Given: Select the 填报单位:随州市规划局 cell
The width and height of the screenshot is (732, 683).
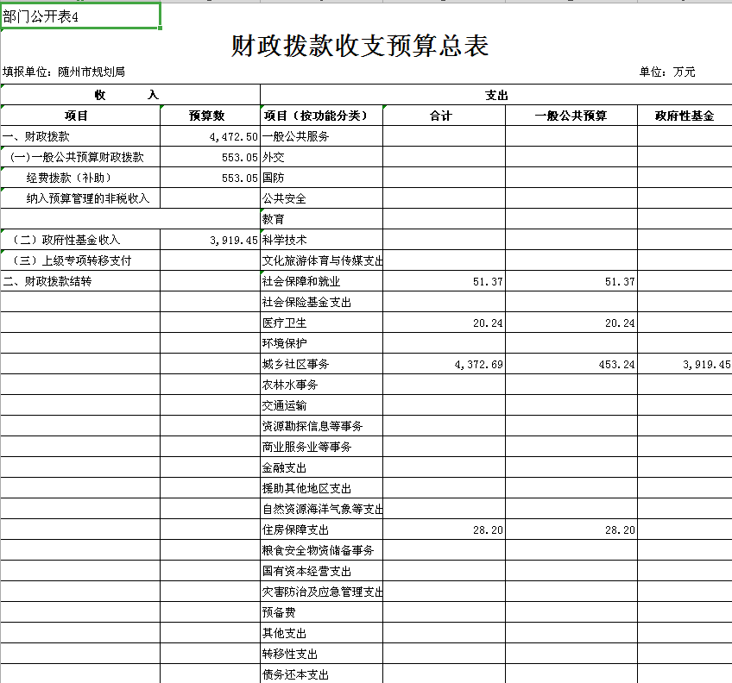Looking at the screenshot, I should 64,72.
